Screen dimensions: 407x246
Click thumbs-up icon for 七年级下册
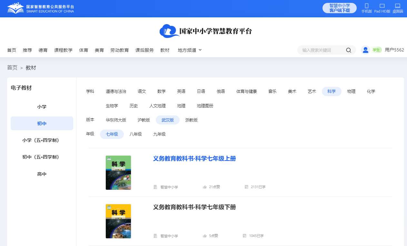click(204, 236)
